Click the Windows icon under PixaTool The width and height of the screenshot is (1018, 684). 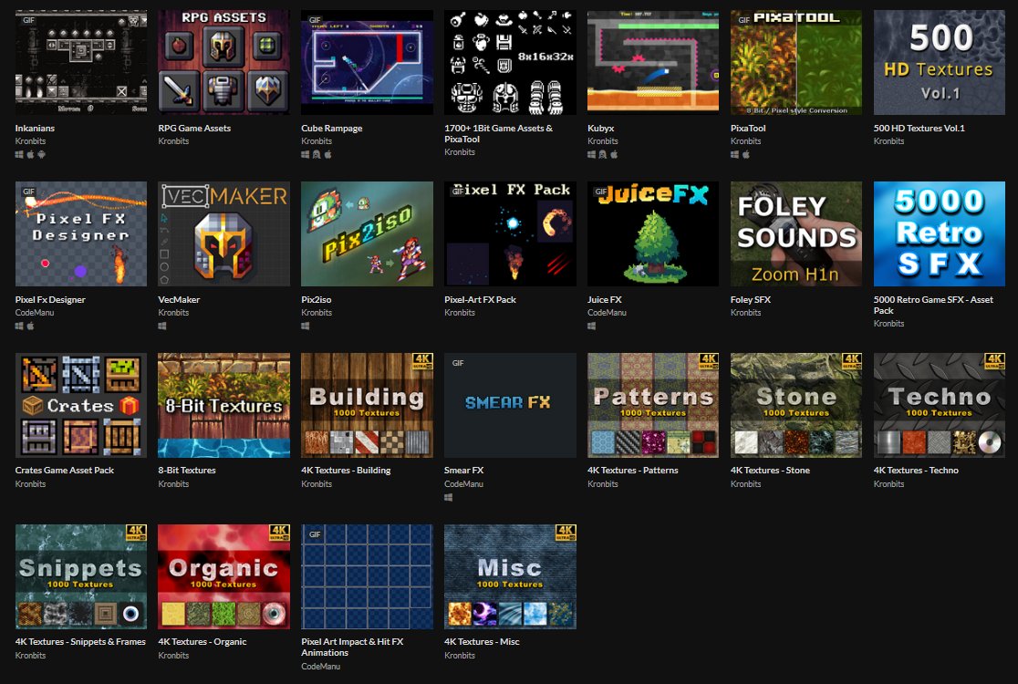pyautogui.click(x=734, y=154)
